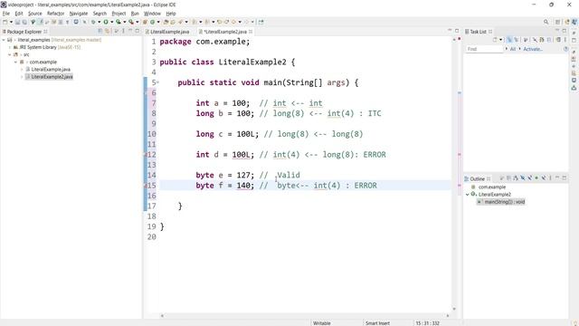
Task: Toggle Scheduled view in Task List
Action: pos(517,40)
